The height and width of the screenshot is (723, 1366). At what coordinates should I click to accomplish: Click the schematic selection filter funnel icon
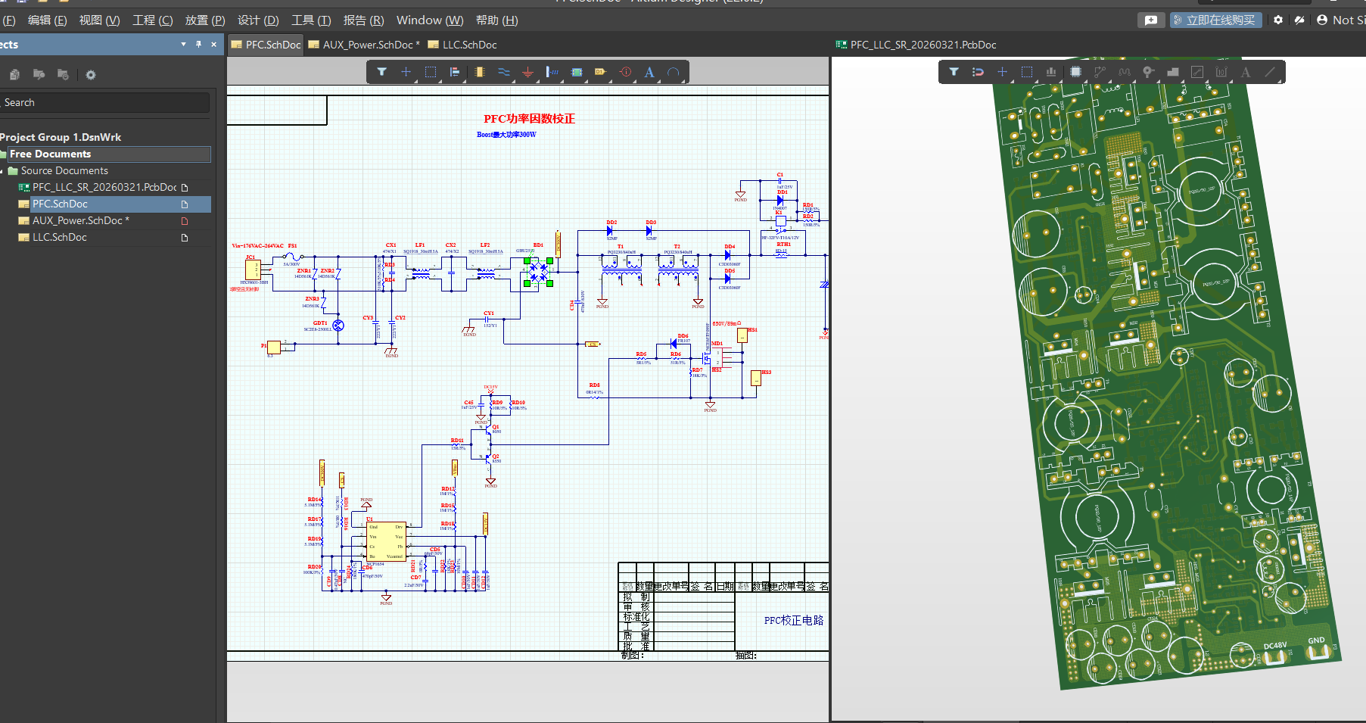(x=382, y=72)
